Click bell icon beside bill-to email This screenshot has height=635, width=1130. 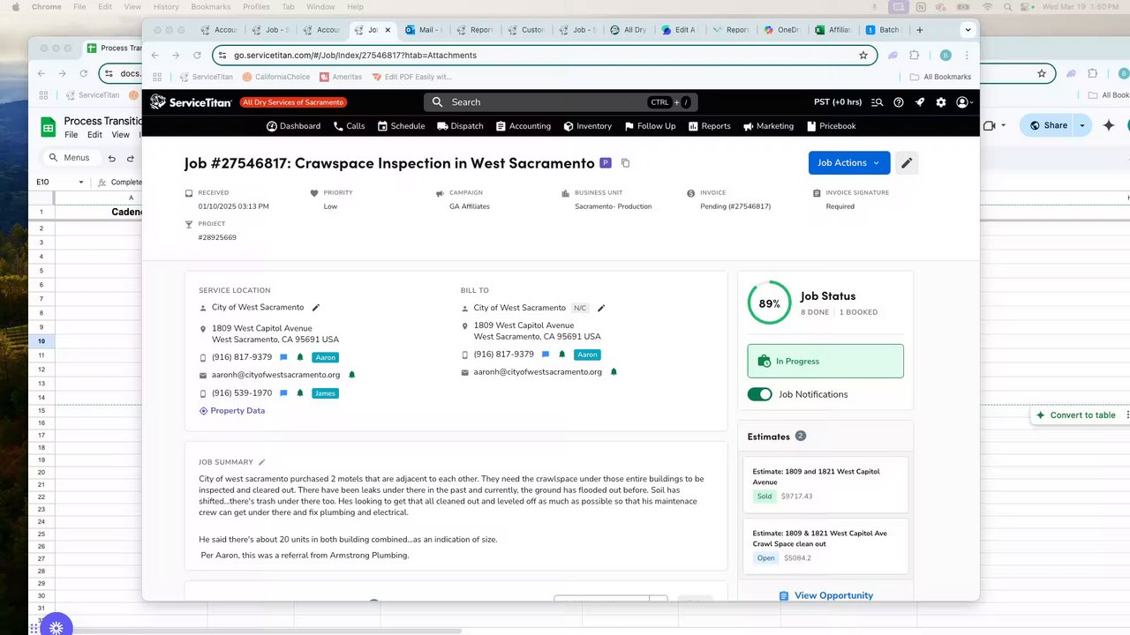(614, 372)
